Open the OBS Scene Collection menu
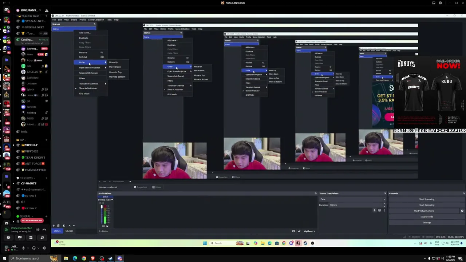The height and width of the screenshot is (262, 466). [96, 20]
